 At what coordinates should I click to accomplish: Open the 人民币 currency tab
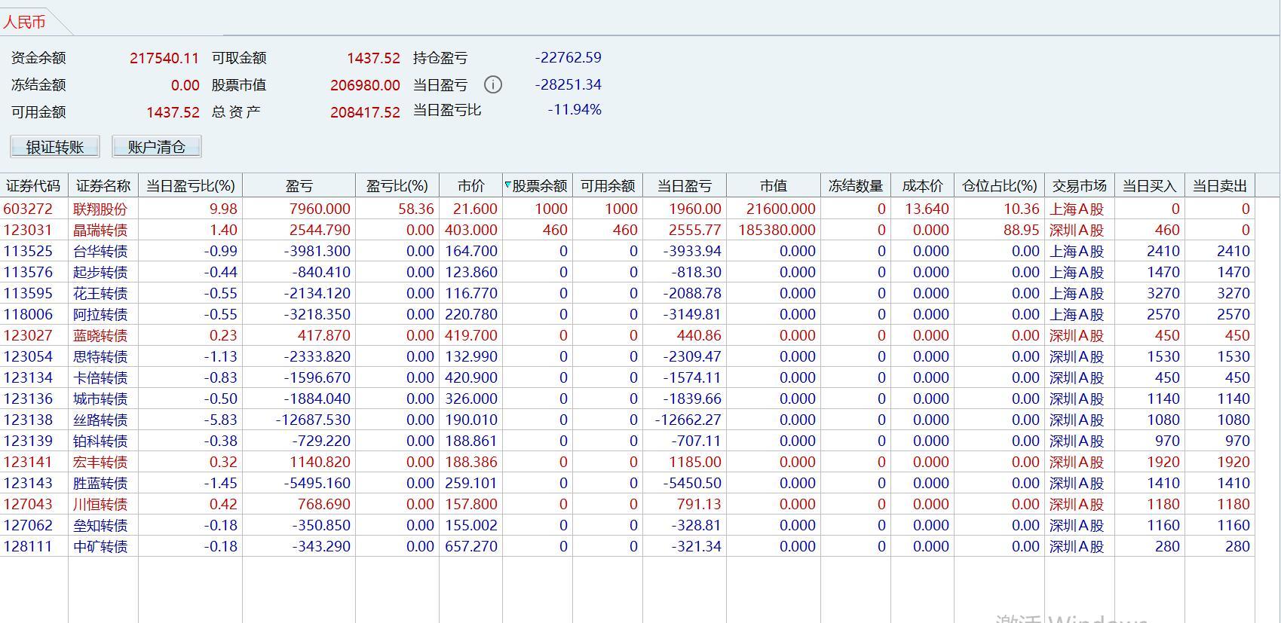(24, 22)
